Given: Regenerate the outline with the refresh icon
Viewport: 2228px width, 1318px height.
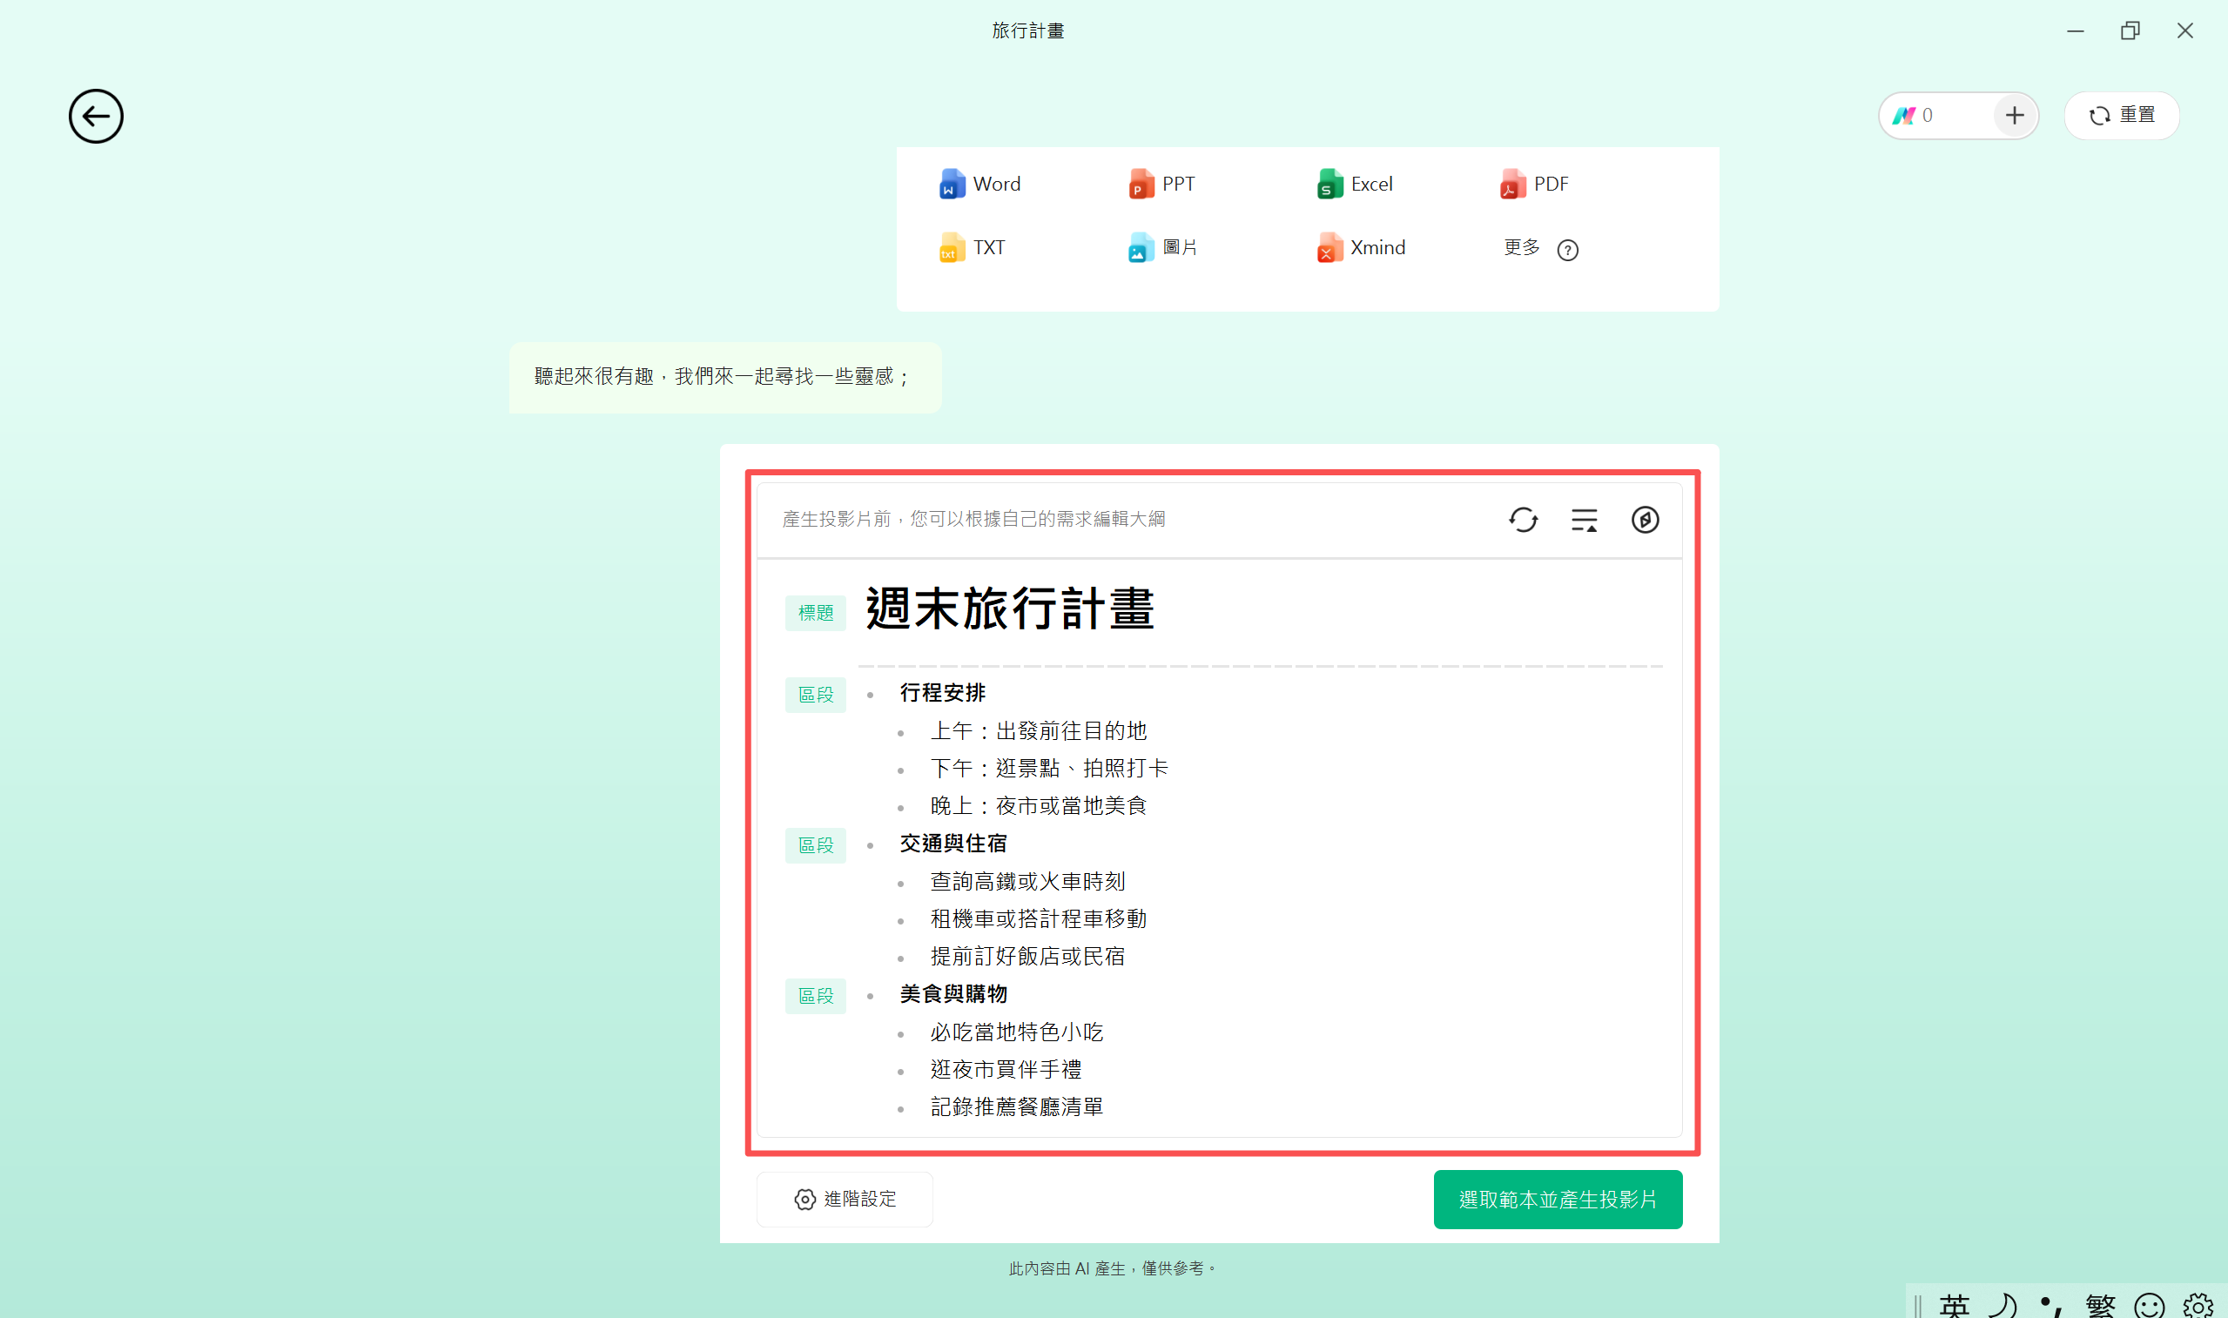Looking at the screenshot, I should point(1523,520).
